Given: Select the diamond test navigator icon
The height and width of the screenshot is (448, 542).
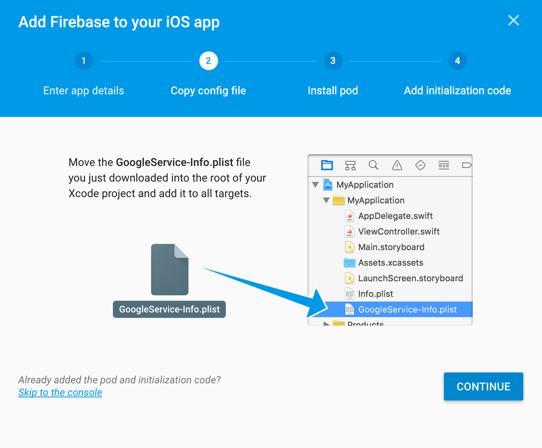Looking at the screenshot, I should click(x=421, y=165).
